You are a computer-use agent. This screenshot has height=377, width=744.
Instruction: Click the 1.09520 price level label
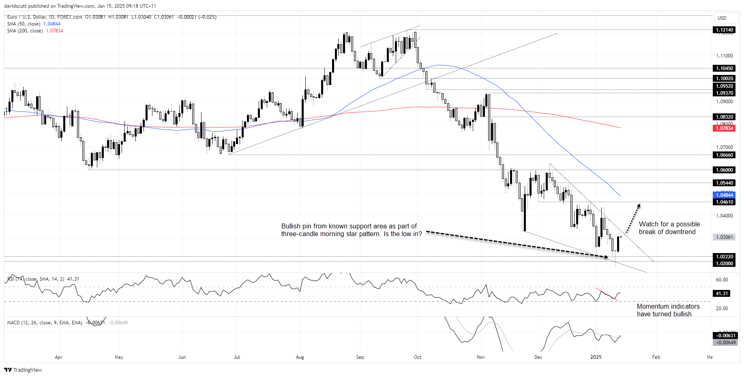coord(724,86)
